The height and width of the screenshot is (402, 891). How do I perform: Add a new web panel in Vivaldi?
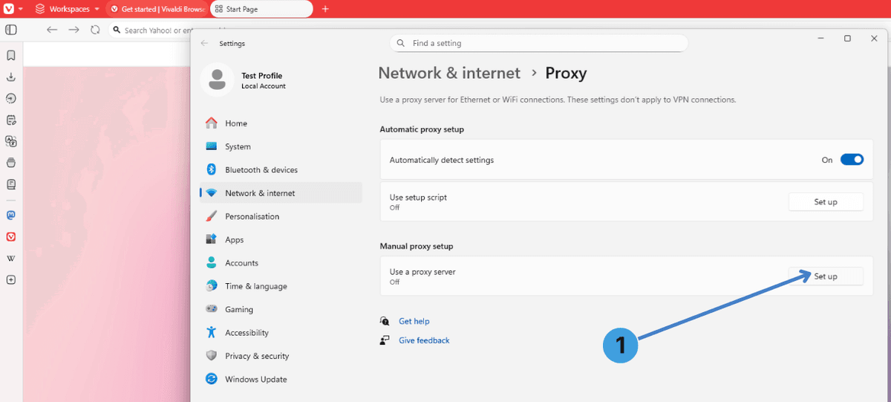[x=11, y=280]
